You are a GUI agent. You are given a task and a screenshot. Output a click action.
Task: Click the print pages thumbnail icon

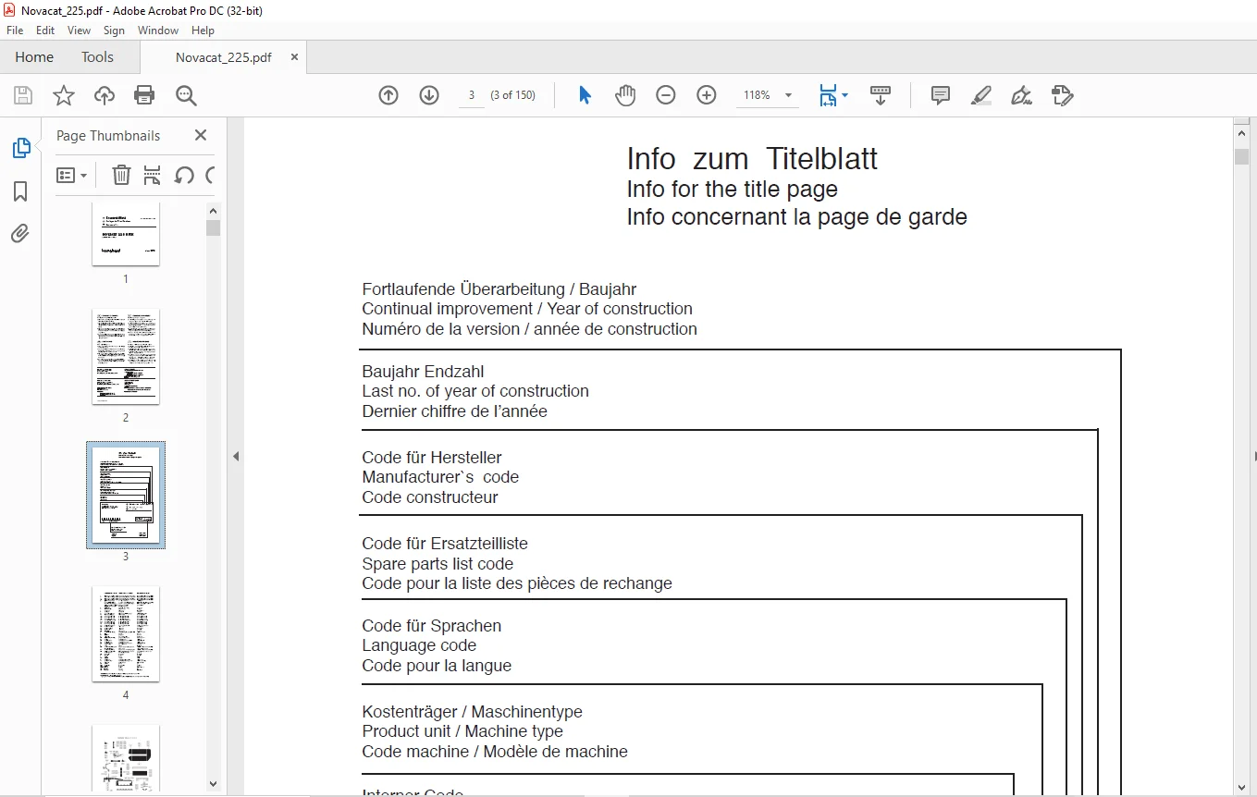(153, 175)
